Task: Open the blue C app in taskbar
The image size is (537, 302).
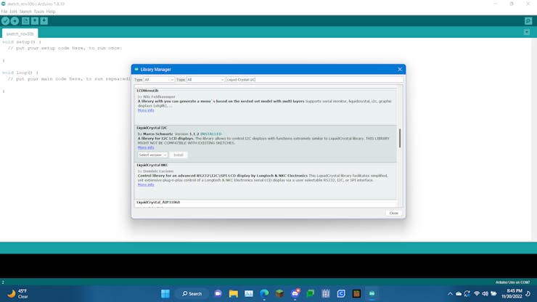Action: point(341,293)
